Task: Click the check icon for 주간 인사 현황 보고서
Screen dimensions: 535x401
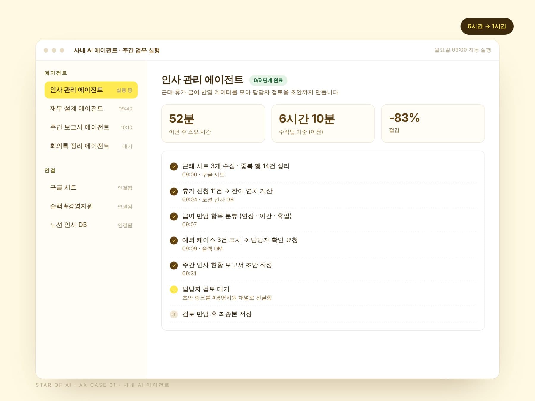Action: pos(174,266)
